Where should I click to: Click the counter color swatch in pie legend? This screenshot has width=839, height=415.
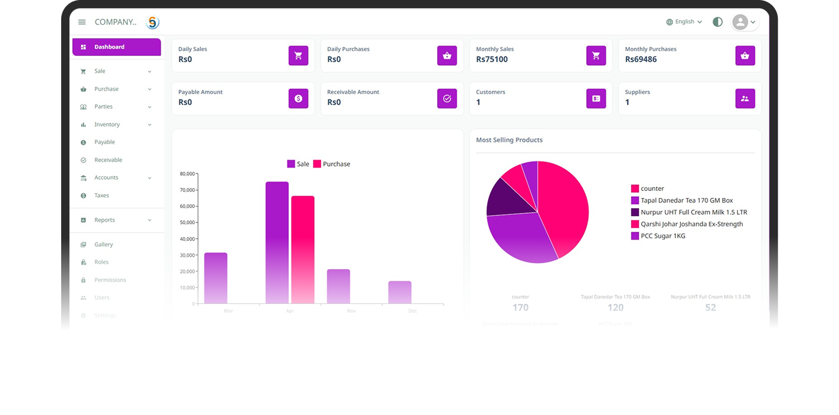point(634,188)
